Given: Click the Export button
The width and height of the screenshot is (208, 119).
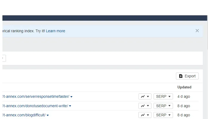Looking at the screenshot, I should point(187,76).
